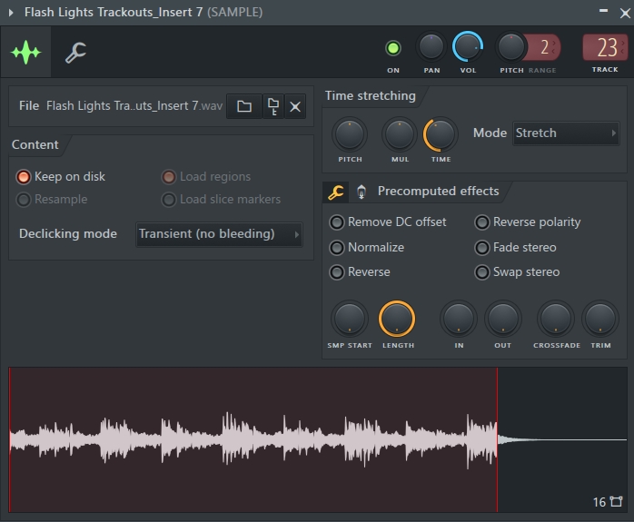Toggle the channel ON green light
The width and height of the screenshot is (634, 522).
point(392,48)
